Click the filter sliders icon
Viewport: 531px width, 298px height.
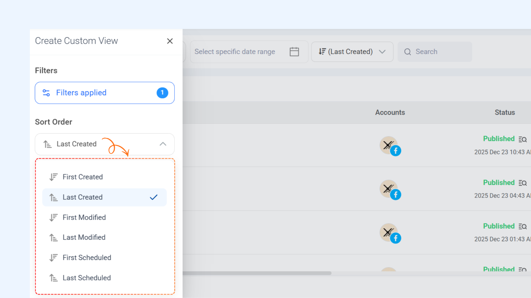point(46,93)
